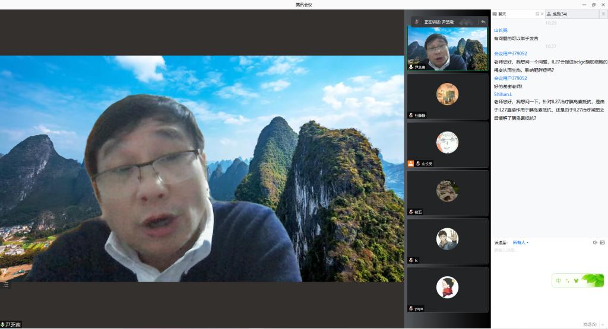Viewport: 608px width, 329px height.
Task: Open the 所有人 recipient dropdown
Action: [520, 242]
